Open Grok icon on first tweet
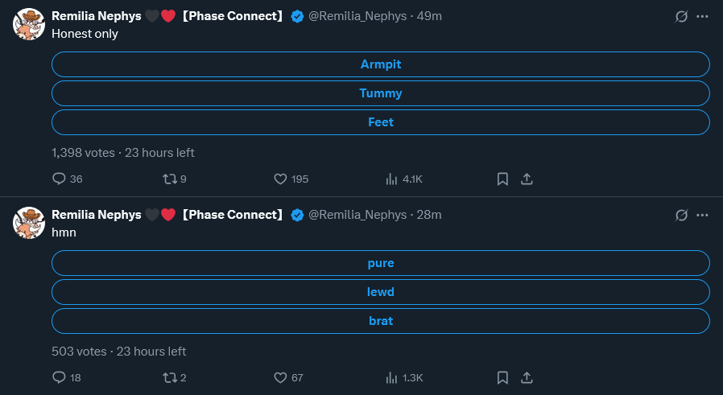Viewport: 723px width, 395px height. coord(681,17)
